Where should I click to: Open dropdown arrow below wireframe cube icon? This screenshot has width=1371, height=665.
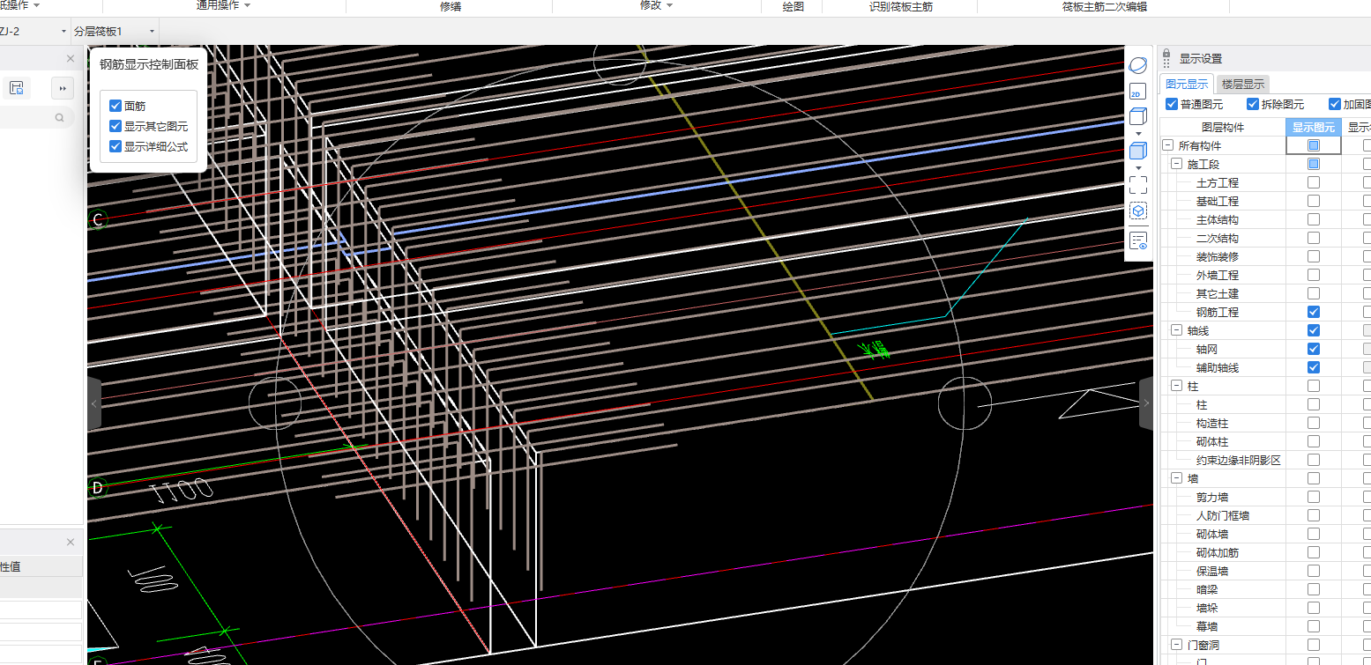click(1138, 133)
